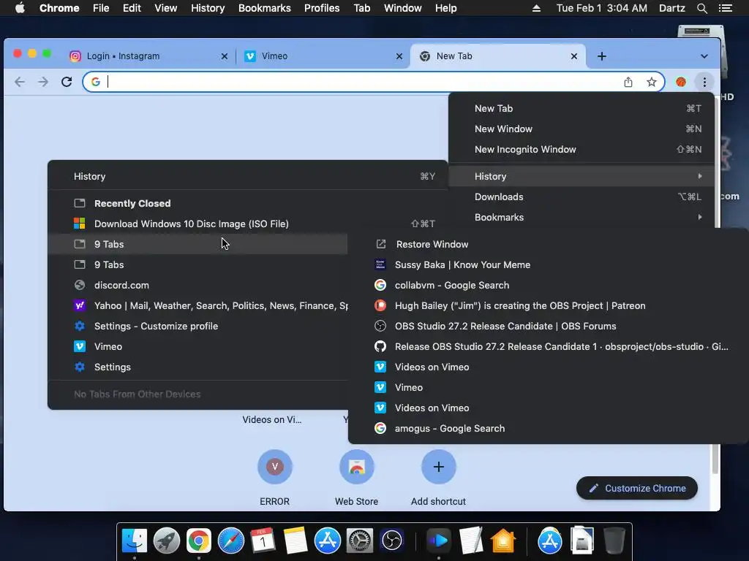Reopen Settings - Customize profile entry
The height and width of the screenshot is (561, 749).
197,327
